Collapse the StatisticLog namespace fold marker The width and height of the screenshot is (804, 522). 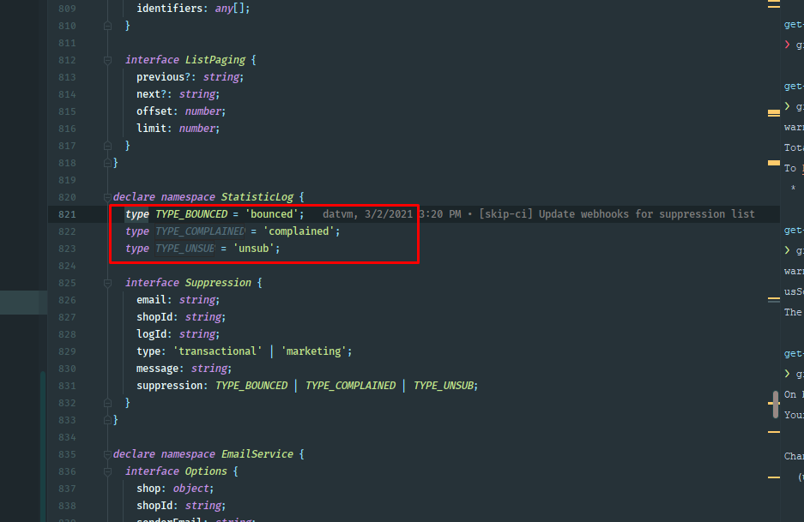108,197
